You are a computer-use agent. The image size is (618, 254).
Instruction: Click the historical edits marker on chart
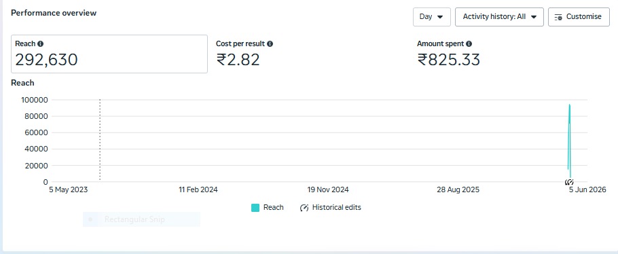click(568, 182)
